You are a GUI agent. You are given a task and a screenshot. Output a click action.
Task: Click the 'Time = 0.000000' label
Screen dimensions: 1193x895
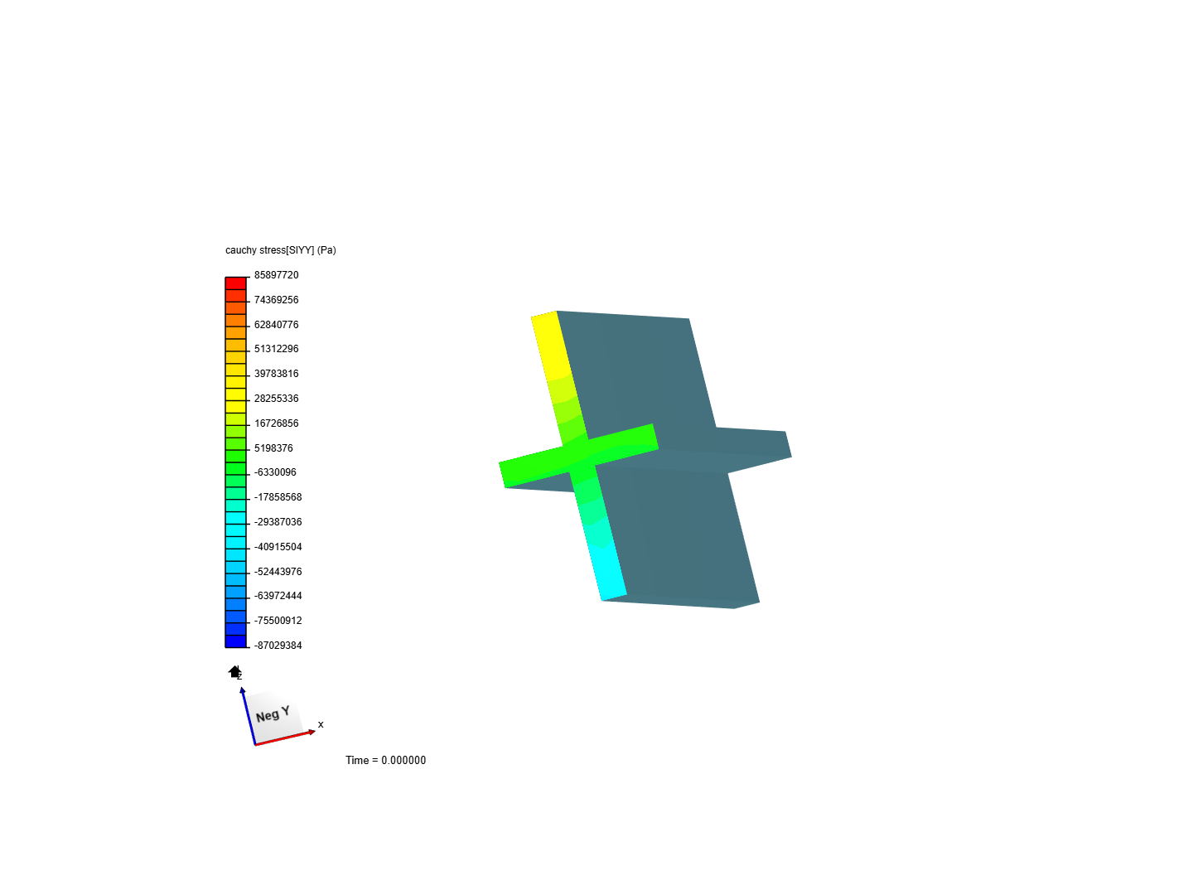[385, 760]
